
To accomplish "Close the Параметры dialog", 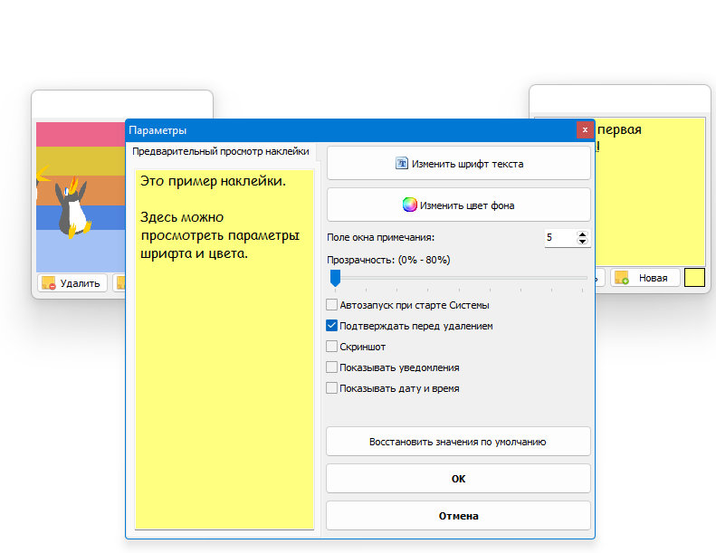I will 585,130.
